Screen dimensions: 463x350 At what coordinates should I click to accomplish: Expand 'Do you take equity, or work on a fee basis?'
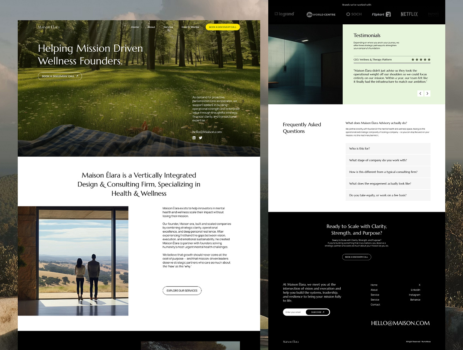pos(388,195)
